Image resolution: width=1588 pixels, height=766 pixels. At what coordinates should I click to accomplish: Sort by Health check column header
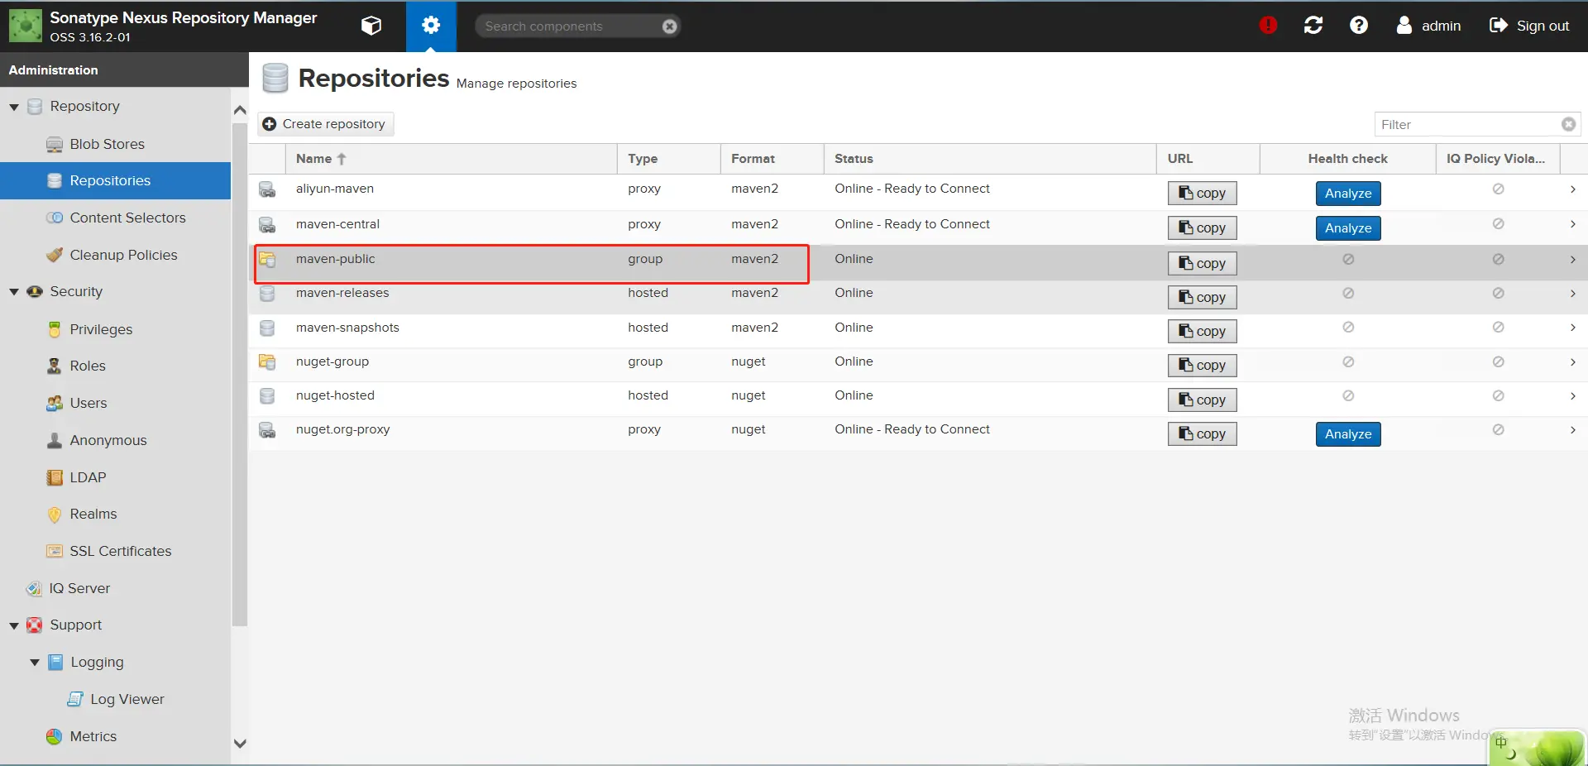click(x=1347, y=159)
